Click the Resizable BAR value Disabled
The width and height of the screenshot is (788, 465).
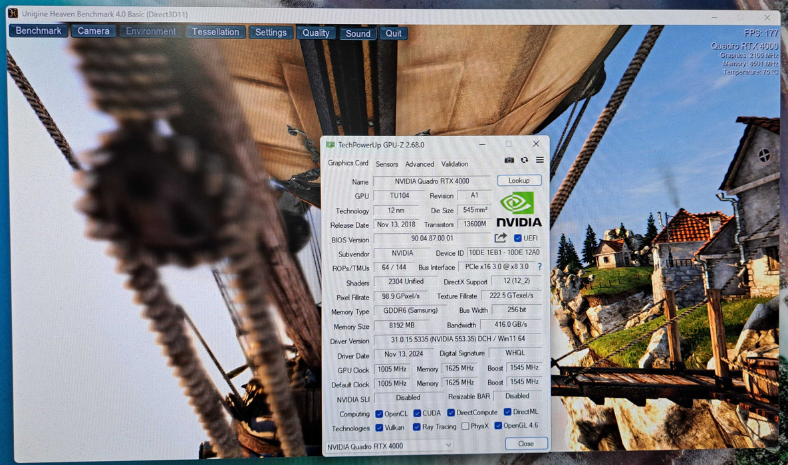pos(517,396)
